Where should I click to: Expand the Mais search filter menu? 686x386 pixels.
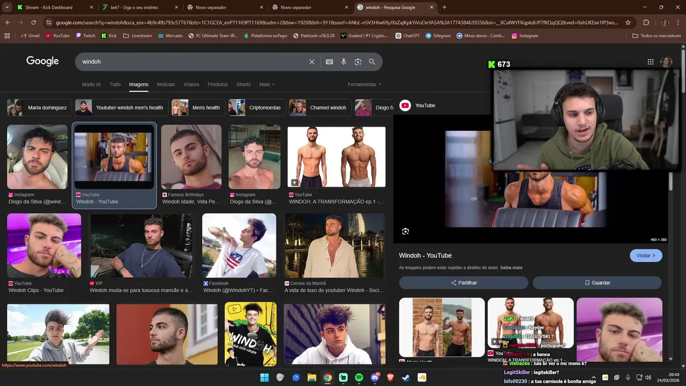coord(267,84)
